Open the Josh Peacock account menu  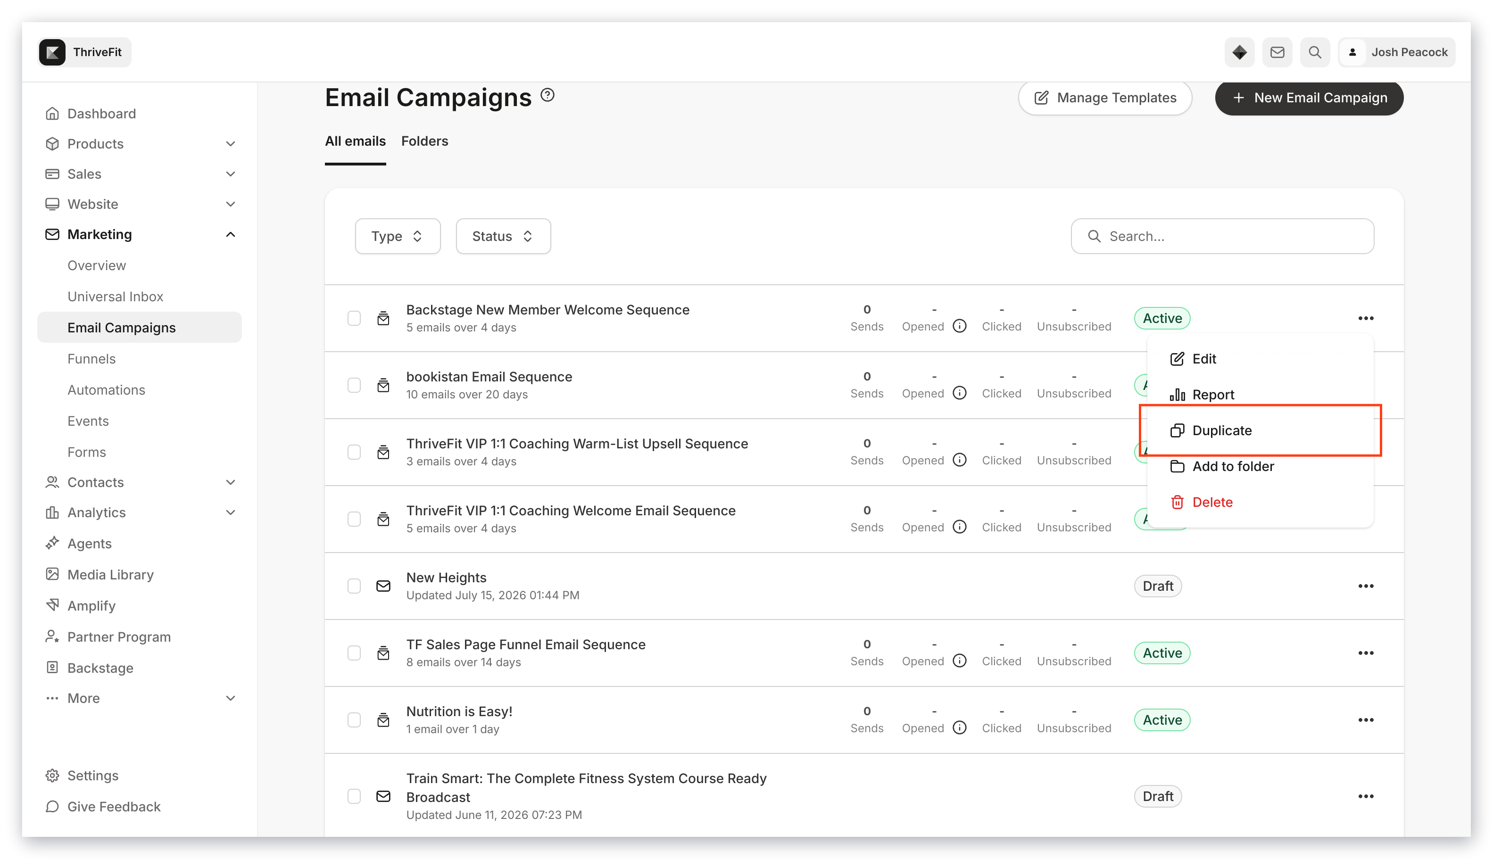[1396, 52]
